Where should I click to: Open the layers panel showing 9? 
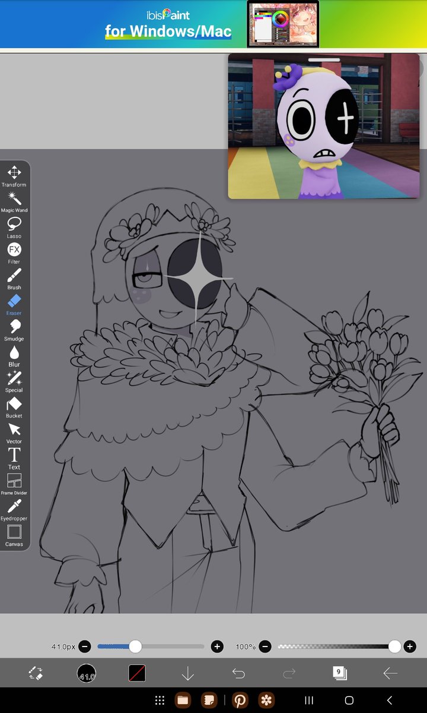[340, 673]
